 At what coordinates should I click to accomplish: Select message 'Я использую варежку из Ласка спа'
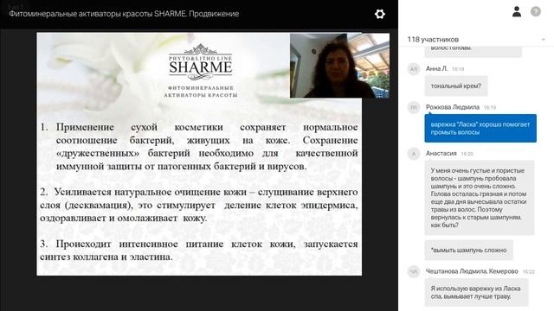pyautogui.click(x=476, y=292)
